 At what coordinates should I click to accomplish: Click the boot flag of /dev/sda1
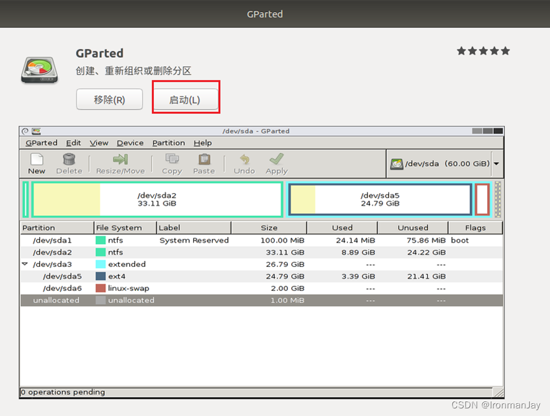(x=460, y=241)
